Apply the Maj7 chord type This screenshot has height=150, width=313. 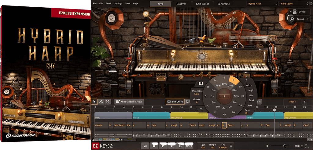point(251,90)
